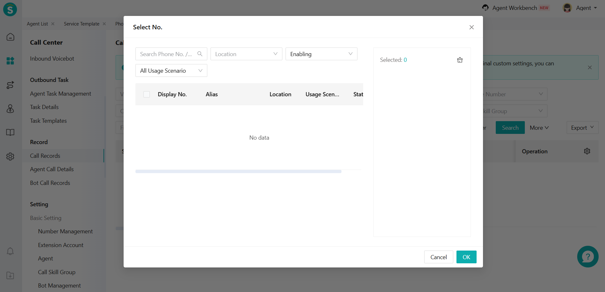Image resolution: width=605 pixels, height=292 pixels.
Task: Dismiss the custom settings notice banner
Action: point(590,68)
